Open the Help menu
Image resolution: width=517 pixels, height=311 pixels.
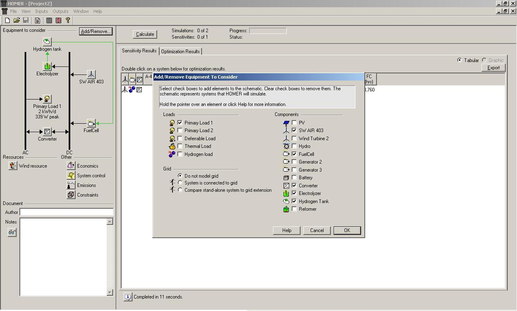tap(98, 11)
